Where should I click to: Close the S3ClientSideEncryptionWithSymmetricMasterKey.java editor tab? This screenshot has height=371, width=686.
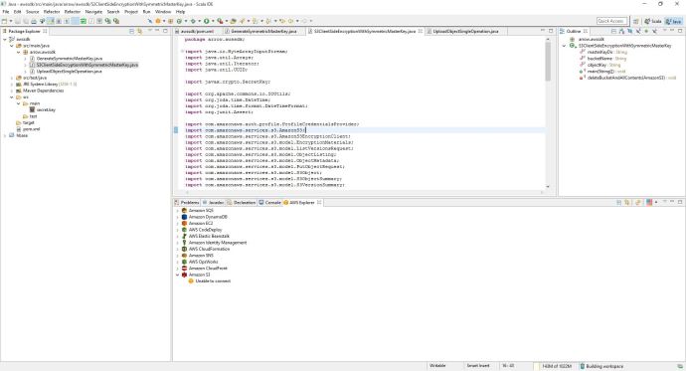click(421, 31)
